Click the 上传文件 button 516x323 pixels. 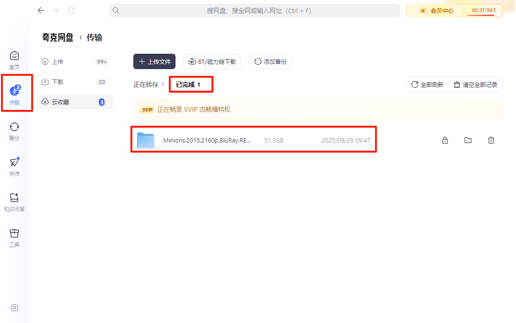(x=154, y=61)
